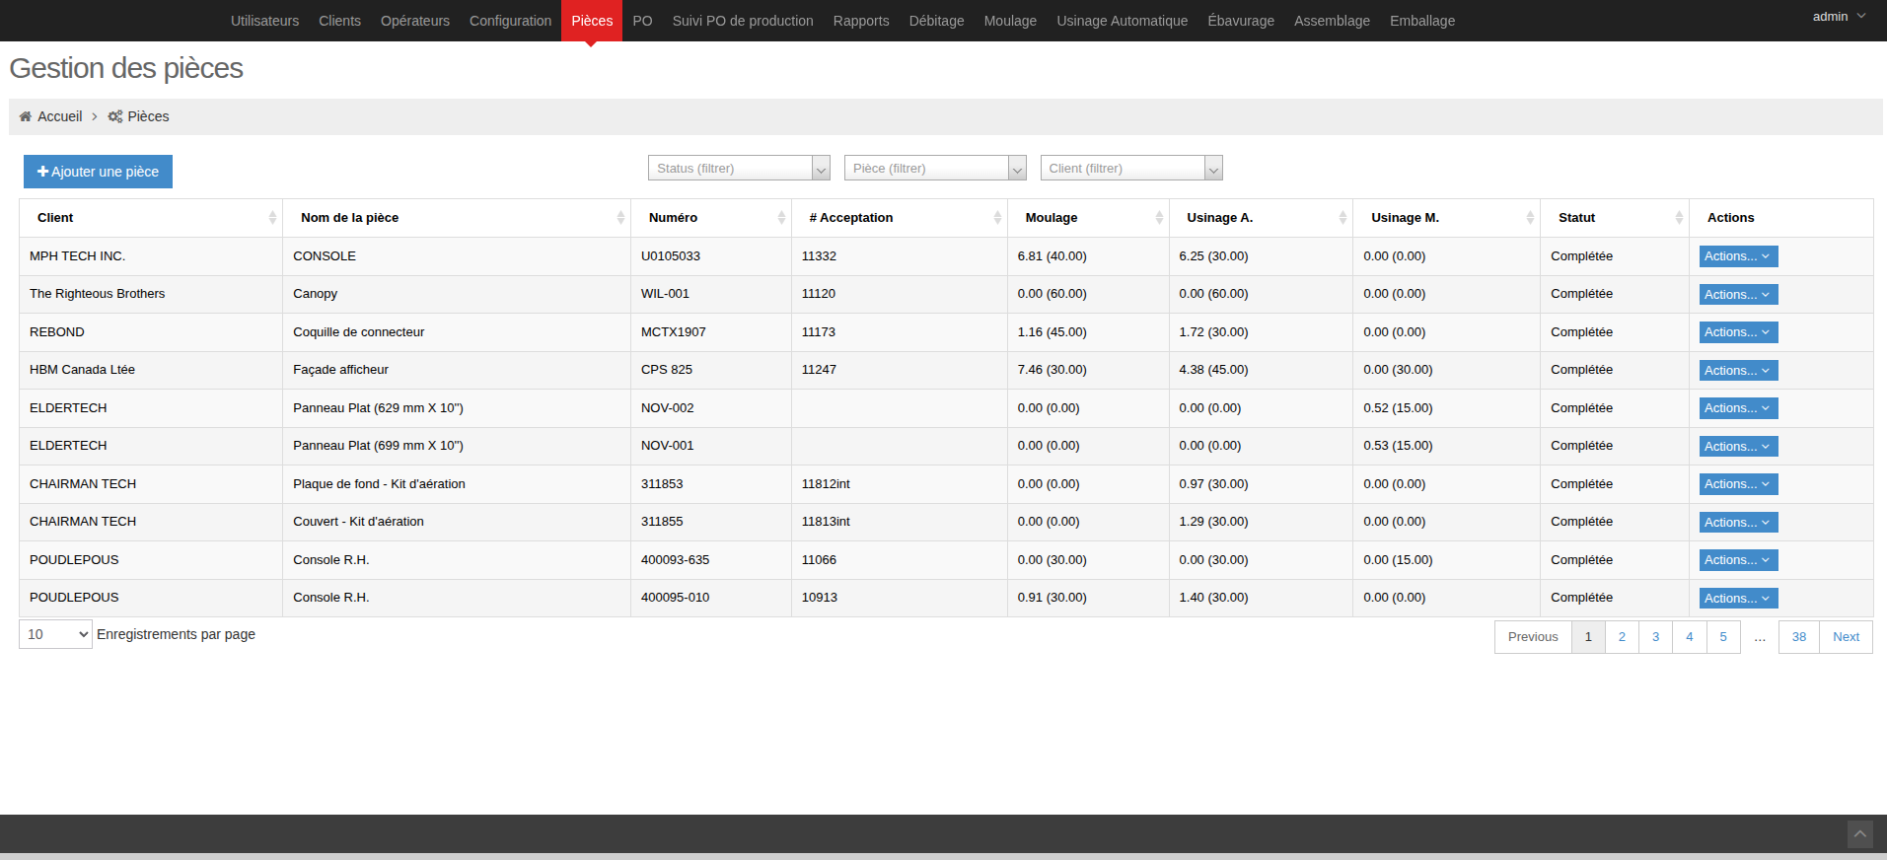Image resolution: width=1887 pixels, height=860 pixels.
Task: Go to the Emballage section
Action: 1422,21
